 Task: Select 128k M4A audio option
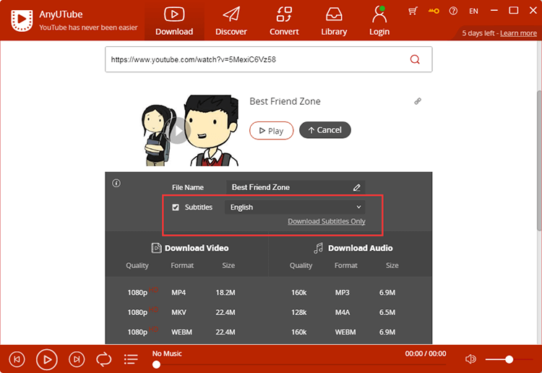350,312
